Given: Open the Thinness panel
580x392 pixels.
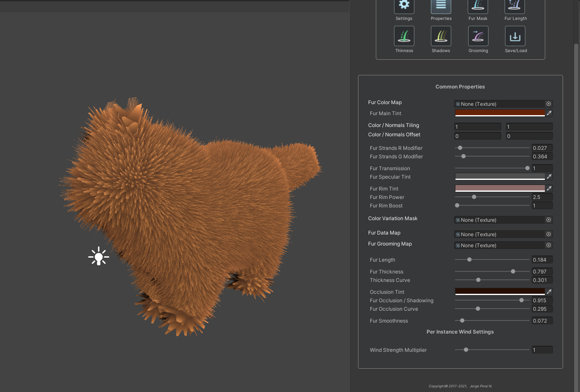Looking at the screenshot, I should coord(404,36).
